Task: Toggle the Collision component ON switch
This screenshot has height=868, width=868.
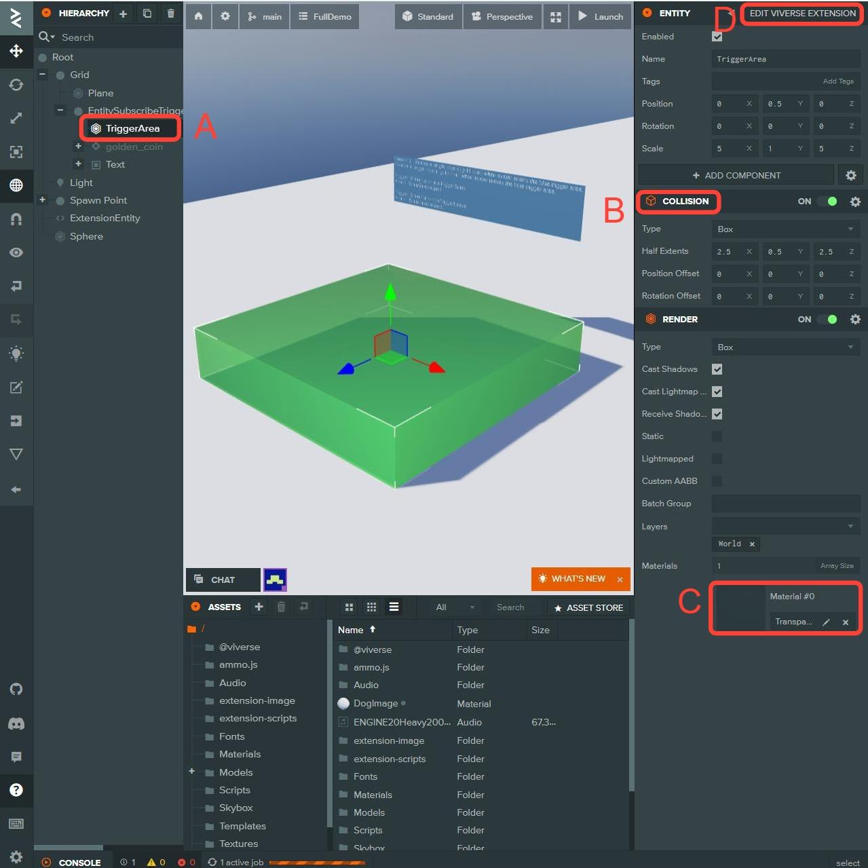Action: coord(827,202)
